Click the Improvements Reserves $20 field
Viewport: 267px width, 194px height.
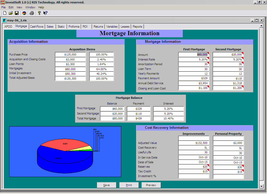(x=194, y=167)
